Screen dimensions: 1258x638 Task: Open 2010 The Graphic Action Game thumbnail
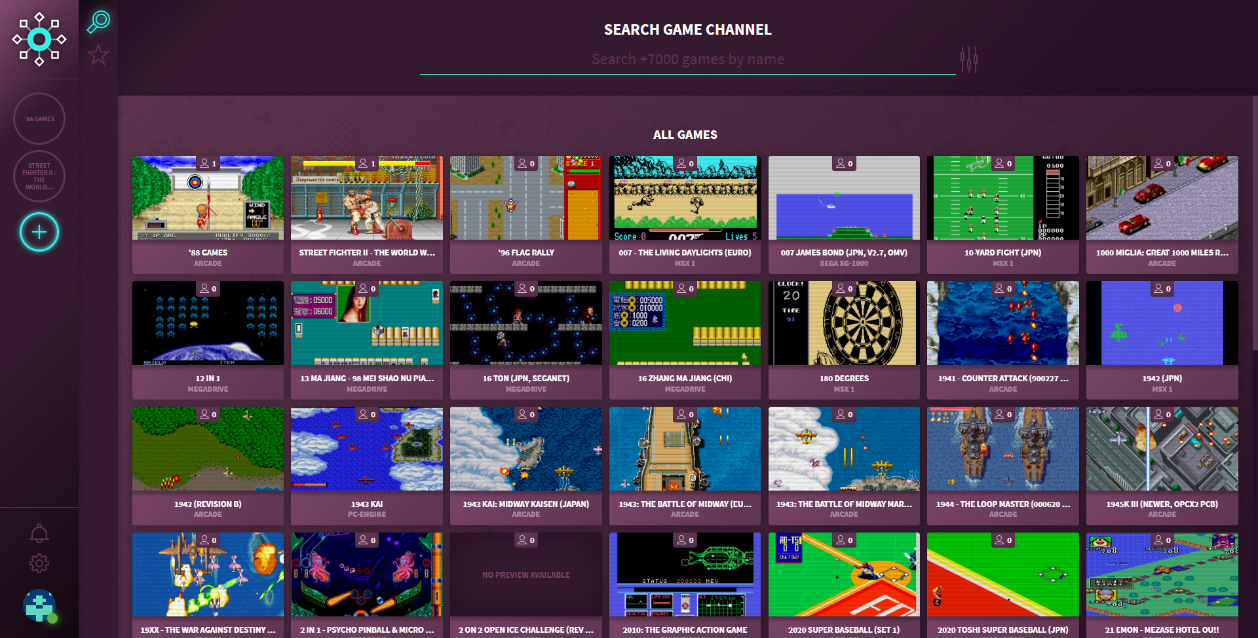685,574
